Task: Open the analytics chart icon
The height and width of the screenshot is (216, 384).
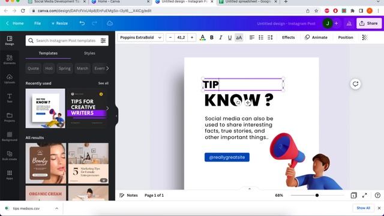Action: click(349, 23)
